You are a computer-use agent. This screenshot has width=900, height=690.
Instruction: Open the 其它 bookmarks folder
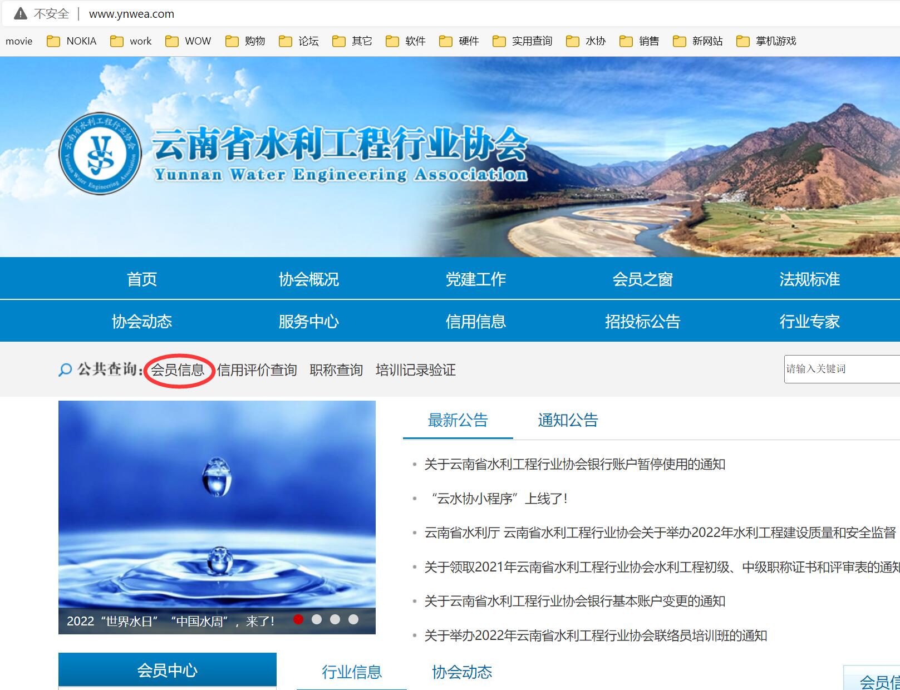point(362,41)
